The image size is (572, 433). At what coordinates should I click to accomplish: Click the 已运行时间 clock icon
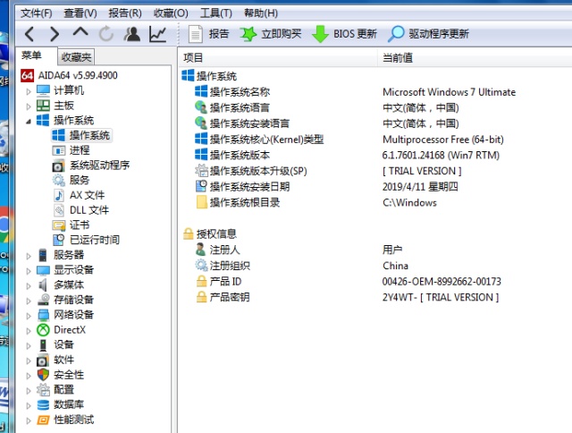point(59,240)
